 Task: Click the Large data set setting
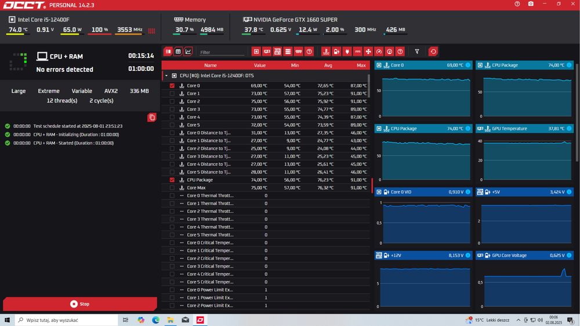coord(19,90)
